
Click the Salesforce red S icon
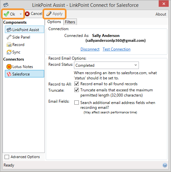pos(9,74)
